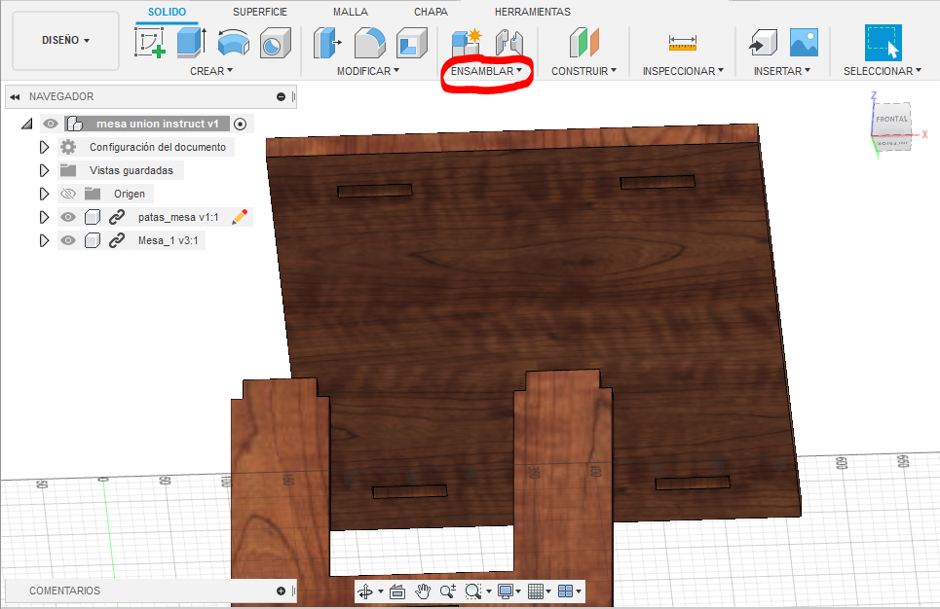This screenshot has height=609, width=940.
Task: Open the DISEÑO workspace dropdown
Action: coord(66,40)
